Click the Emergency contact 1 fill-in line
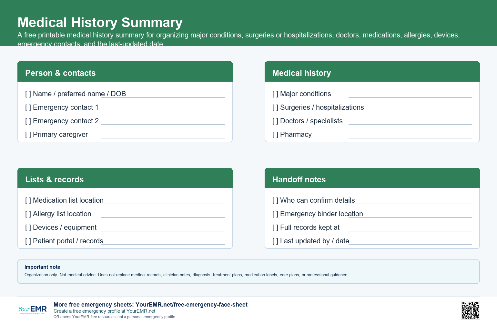 pyautogui.click(x=163, y=111)
